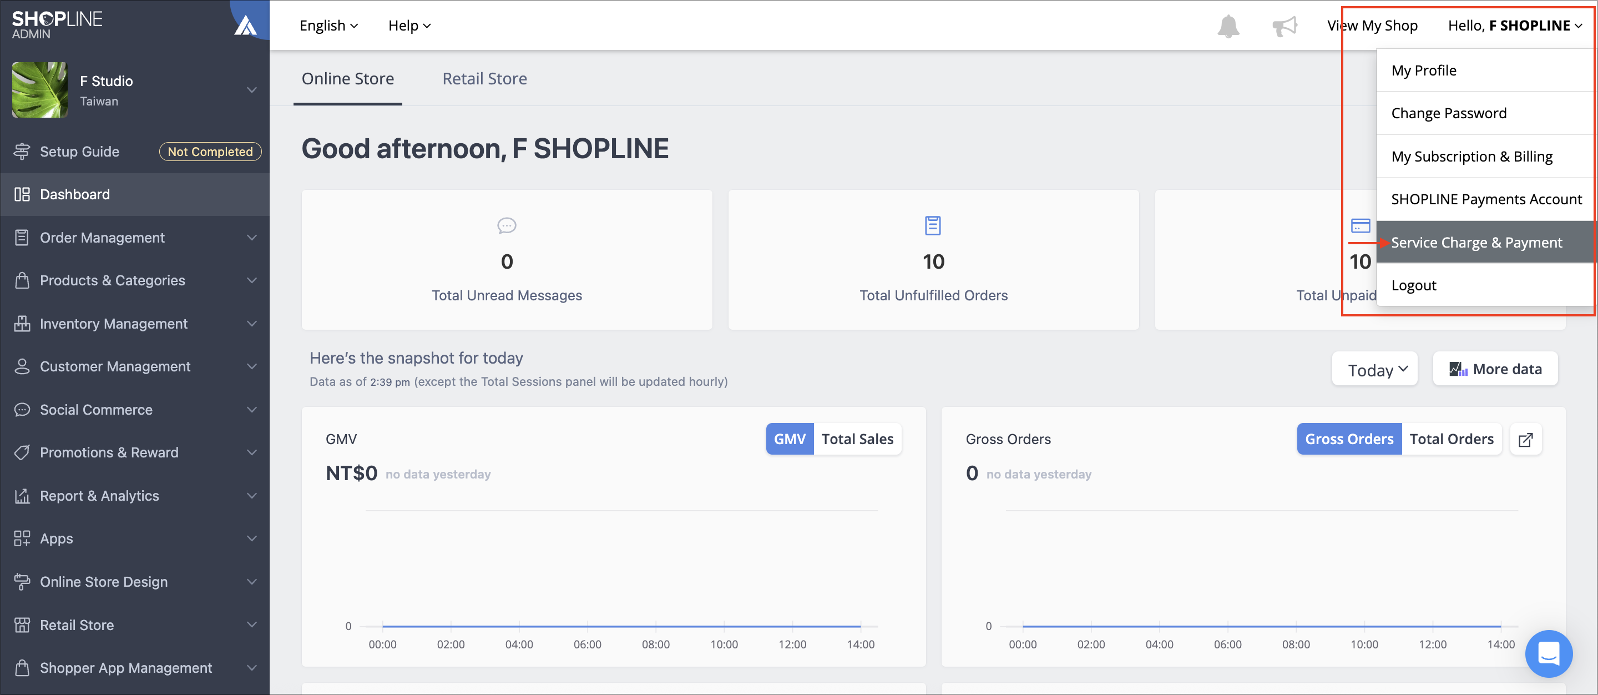Select the GMV chart toggle
Screen dimensions: 1598x695
click(x=790, y=439)
